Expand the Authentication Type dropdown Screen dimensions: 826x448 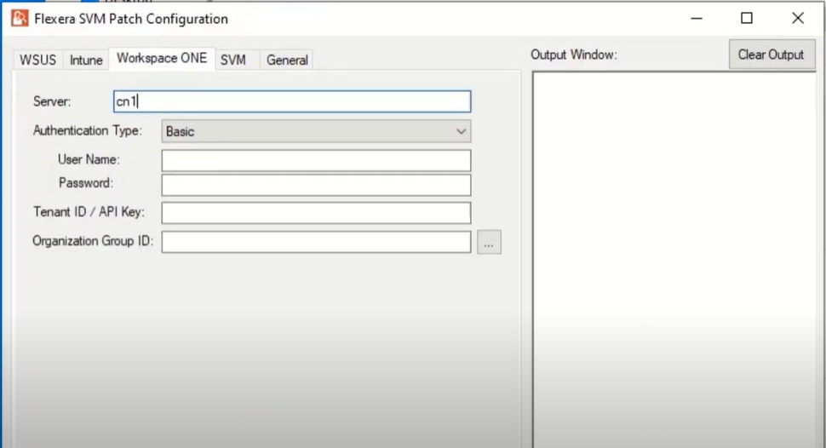[x=316, y=131]
